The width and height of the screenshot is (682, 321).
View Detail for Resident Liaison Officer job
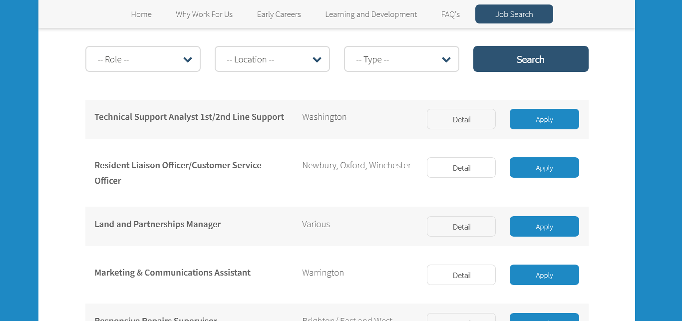pos(461,168)
